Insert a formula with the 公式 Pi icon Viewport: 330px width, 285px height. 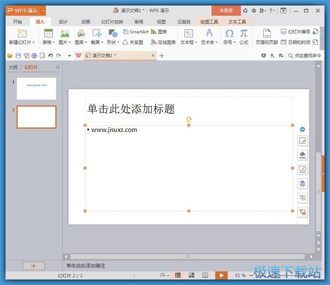click(x=244, y=34)
